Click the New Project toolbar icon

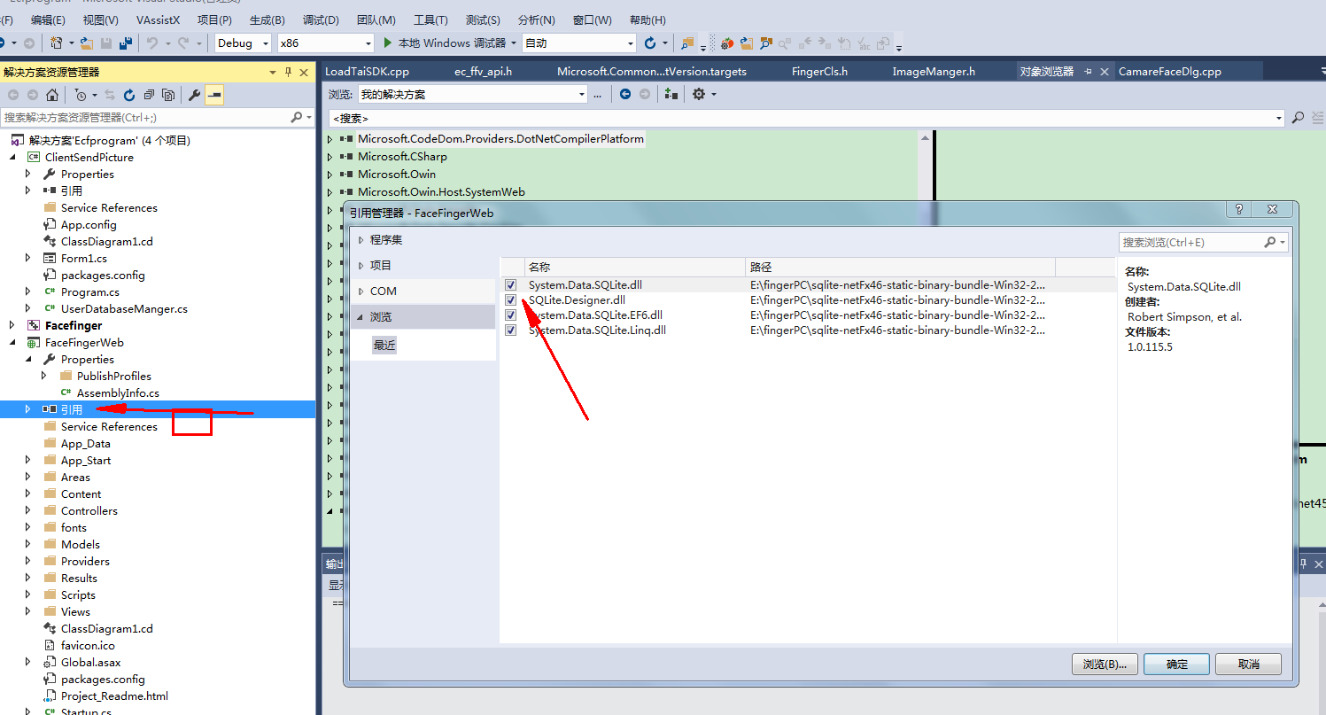click(x=56, y=43)
